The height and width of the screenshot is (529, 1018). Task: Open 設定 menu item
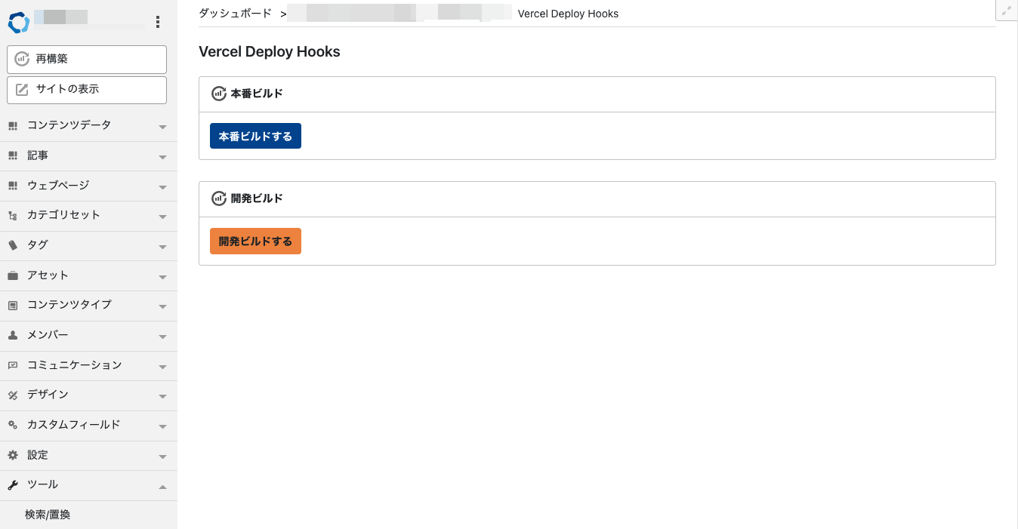coord(88,455)
